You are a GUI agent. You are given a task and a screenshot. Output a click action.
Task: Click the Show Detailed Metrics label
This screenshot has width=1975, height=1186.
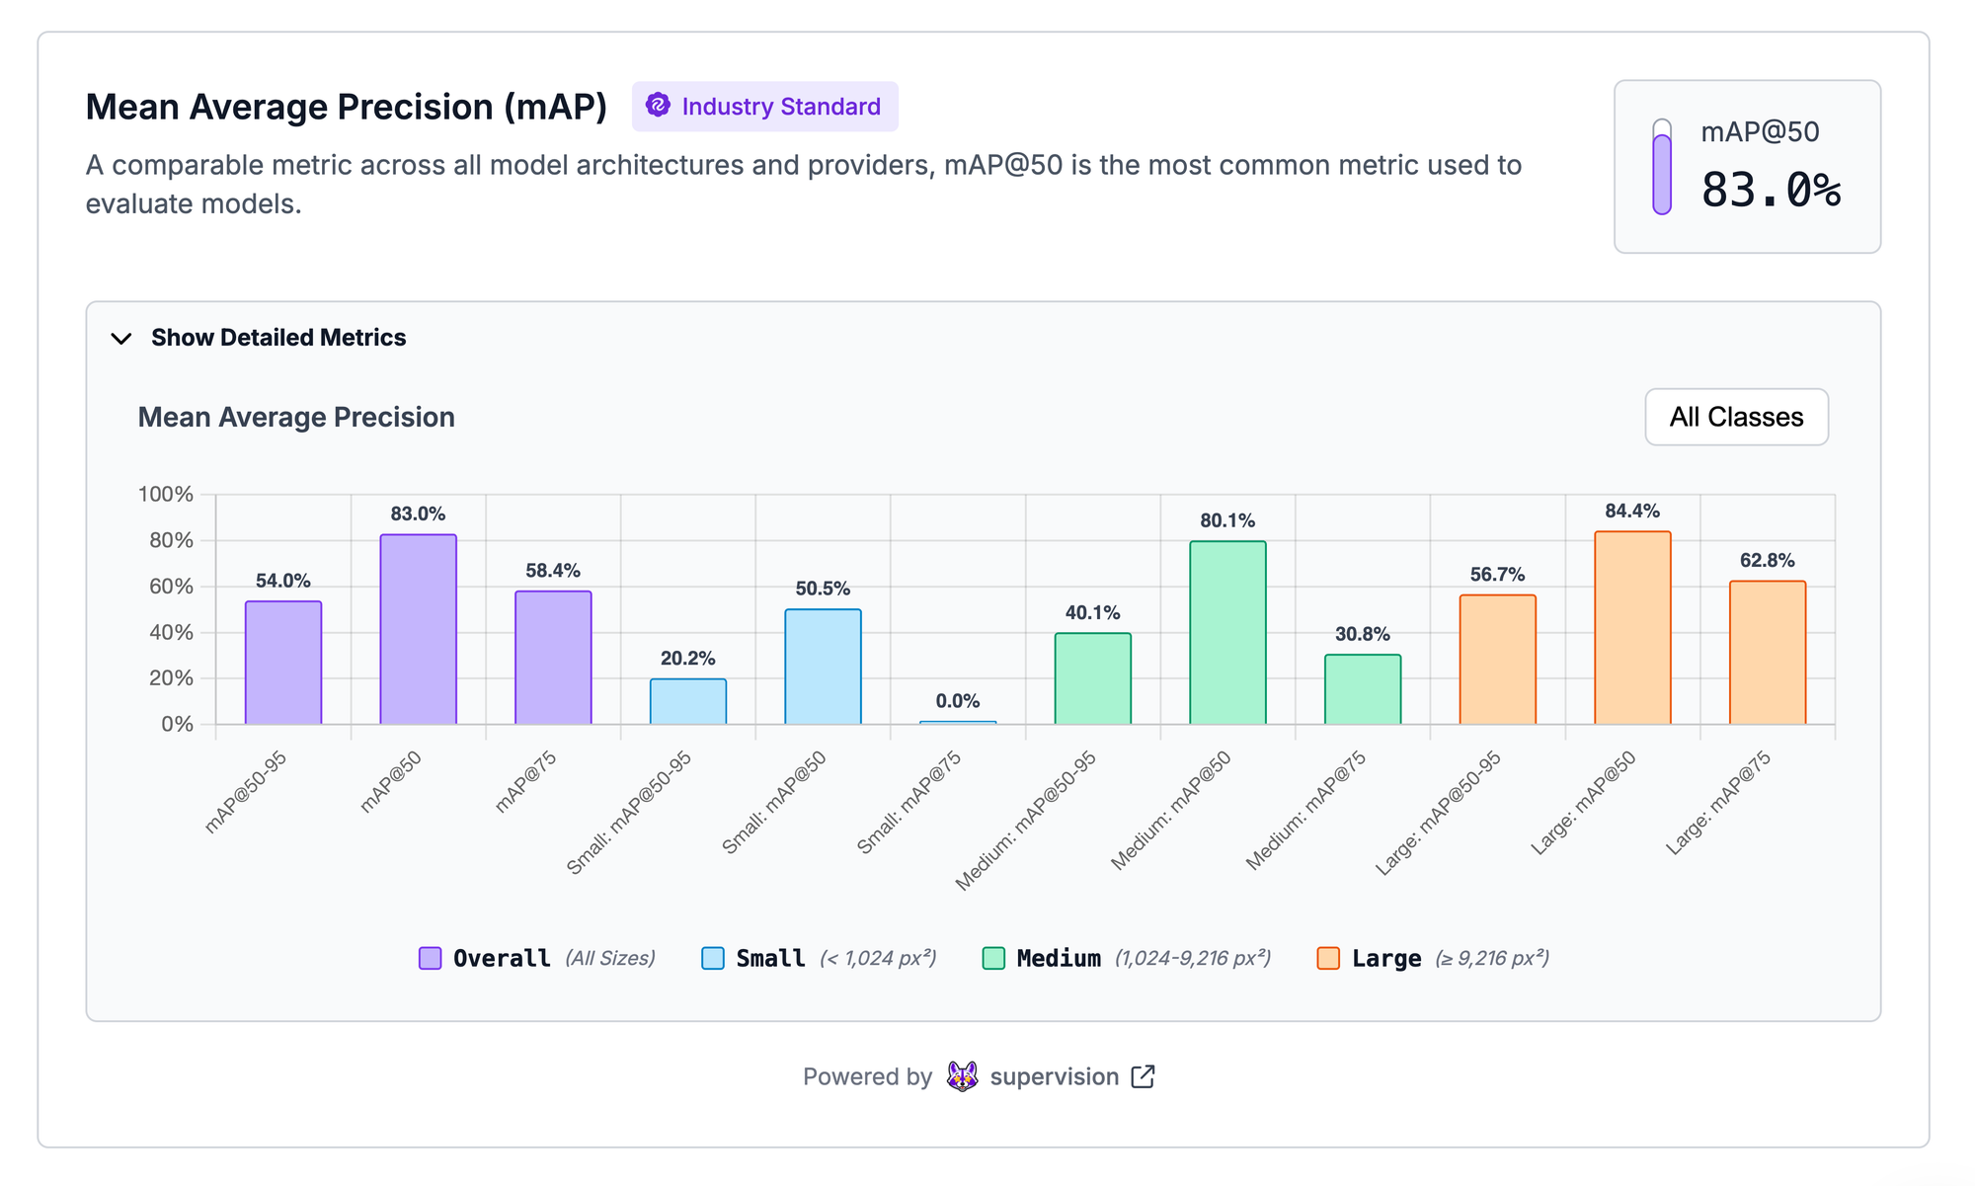(x=278, y=338)
